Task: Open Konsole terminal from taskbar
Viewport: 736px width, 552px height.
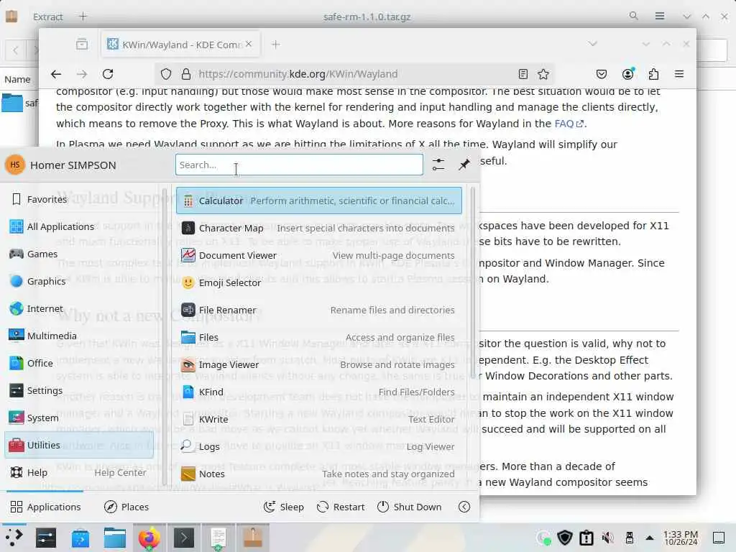Action: 183,538
